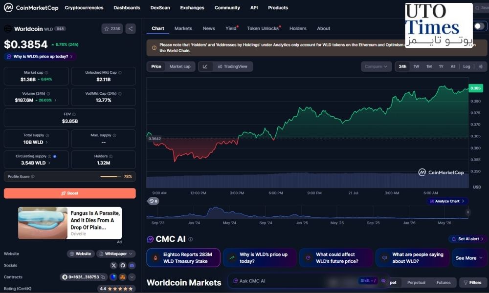Open the Exchanges menu

pos(192,7)
